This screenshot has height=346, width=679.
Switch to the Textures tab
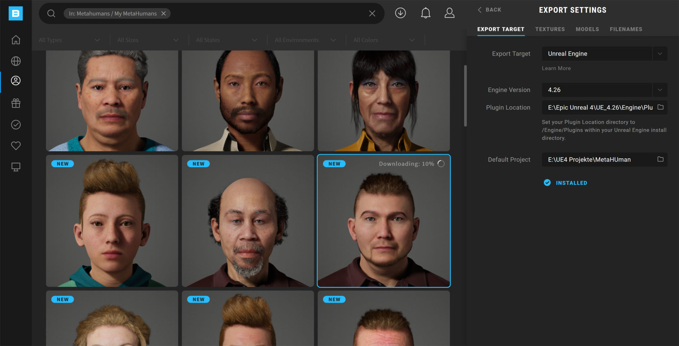pos(550,29)
